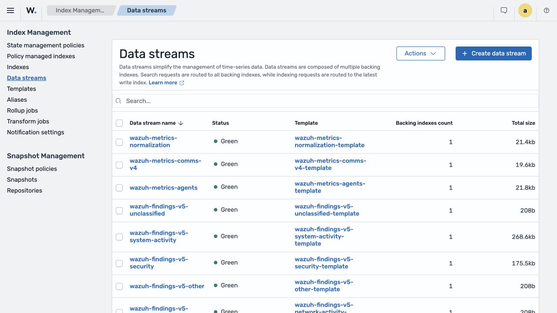Click the Backing indexes count column header
This screenshot has height=313, width=557.
(424, 123)
